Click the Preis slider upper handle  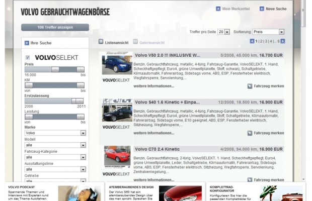pos(81,69)
